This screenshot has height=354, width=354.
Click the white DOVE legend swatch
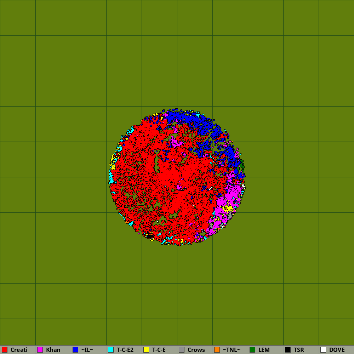323,350
